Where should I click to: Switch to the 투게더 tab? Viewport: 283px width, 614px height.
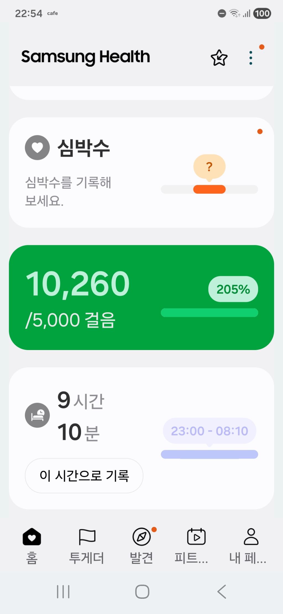click(x=87, y=545)
